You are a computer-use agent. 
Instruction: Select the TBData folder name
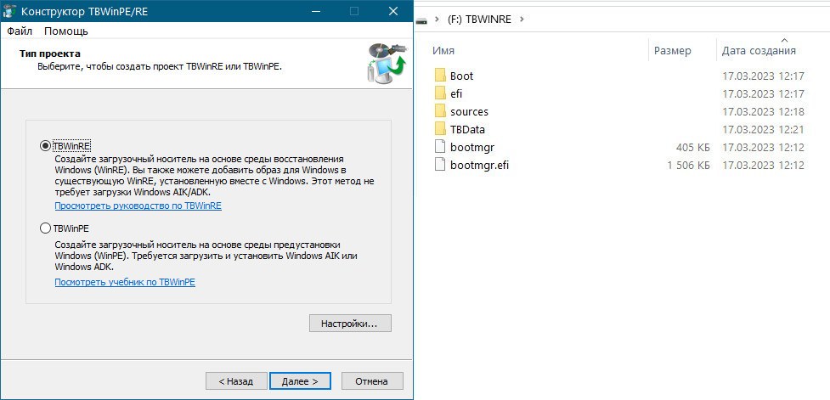point(467,130)
